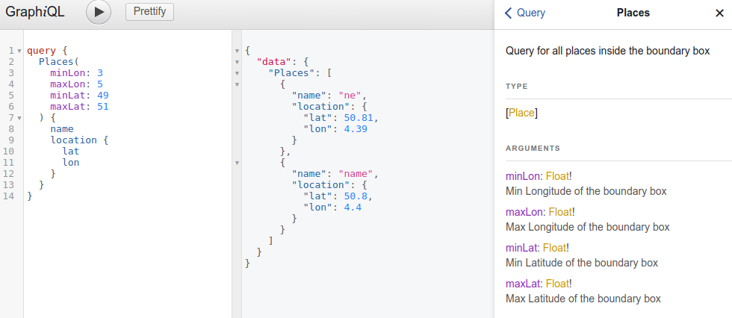Click the "Places" key in results
This screenshot has width=732, height=318.
coord(292,72)
